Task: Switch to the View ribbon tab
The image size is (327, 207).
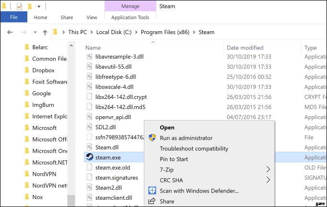Action: click(x=92, y=17)
